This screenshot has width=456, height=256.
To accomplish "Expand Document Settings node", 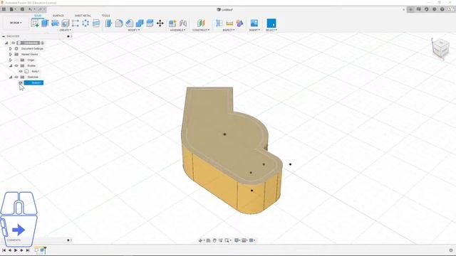I will click(x=11, y=49).
